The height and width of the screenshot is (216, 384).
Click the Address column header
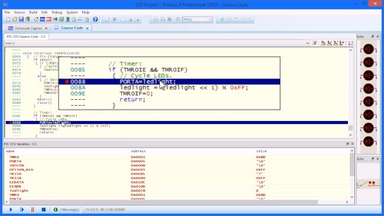[138, 151]
